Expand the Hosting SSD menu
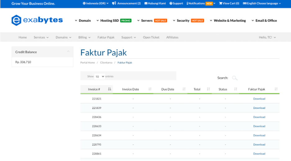This screenshot has width=291, height=161. (114, 20)
